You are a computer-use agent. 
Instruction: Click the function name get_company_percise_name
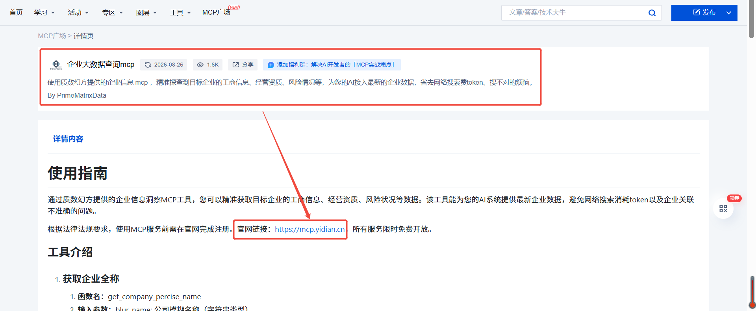[154, 296]
